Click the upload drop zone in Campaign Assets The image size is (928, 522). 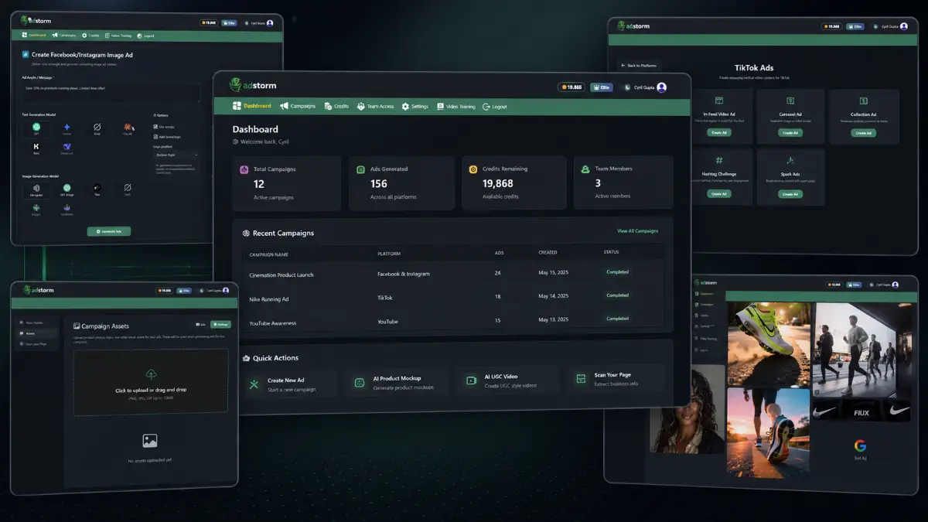[151, 380]
